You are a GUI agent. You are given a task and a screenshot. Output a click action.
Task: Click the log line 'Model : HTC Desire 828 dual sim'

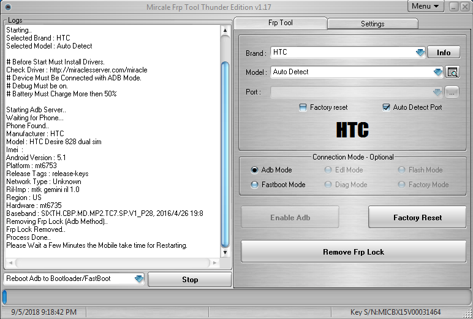54,142
